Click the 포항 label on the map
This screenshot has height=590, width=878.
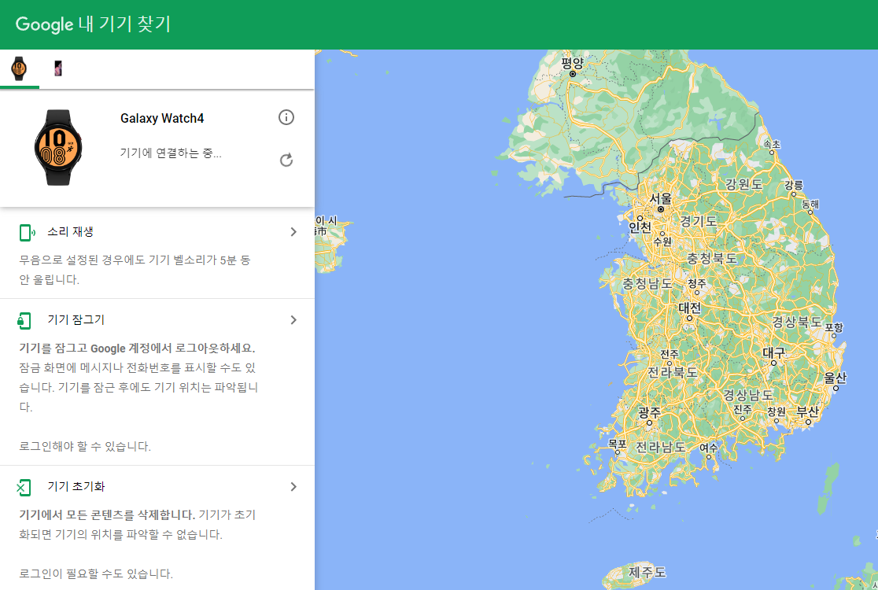(x=834, y=327)
